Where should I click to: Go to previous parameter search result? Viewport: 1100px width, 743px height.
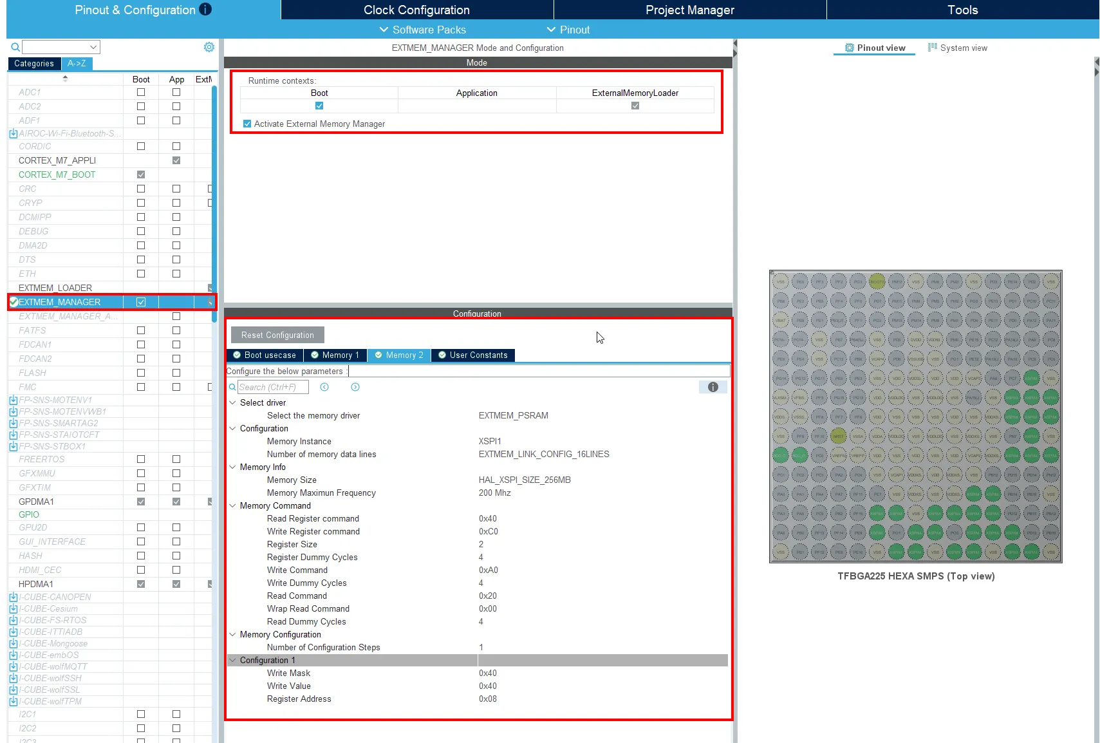point(324,387)
